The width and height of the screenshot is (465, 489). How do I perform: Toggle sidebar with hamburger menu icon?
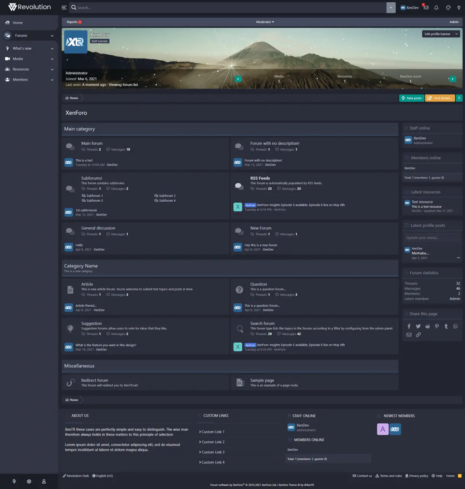[64, 8]
